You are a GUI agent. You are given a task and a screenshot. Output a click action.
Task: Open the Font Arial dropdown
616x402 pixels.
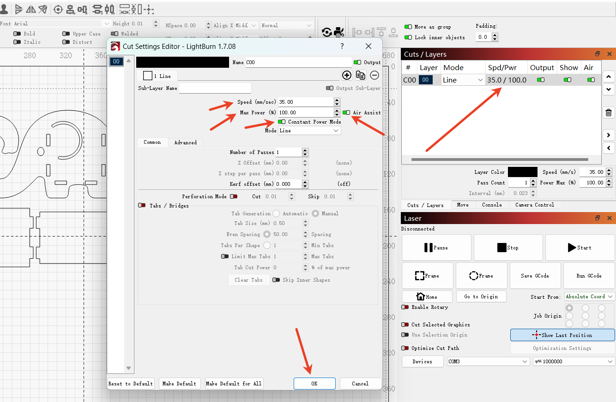(62, 24)
